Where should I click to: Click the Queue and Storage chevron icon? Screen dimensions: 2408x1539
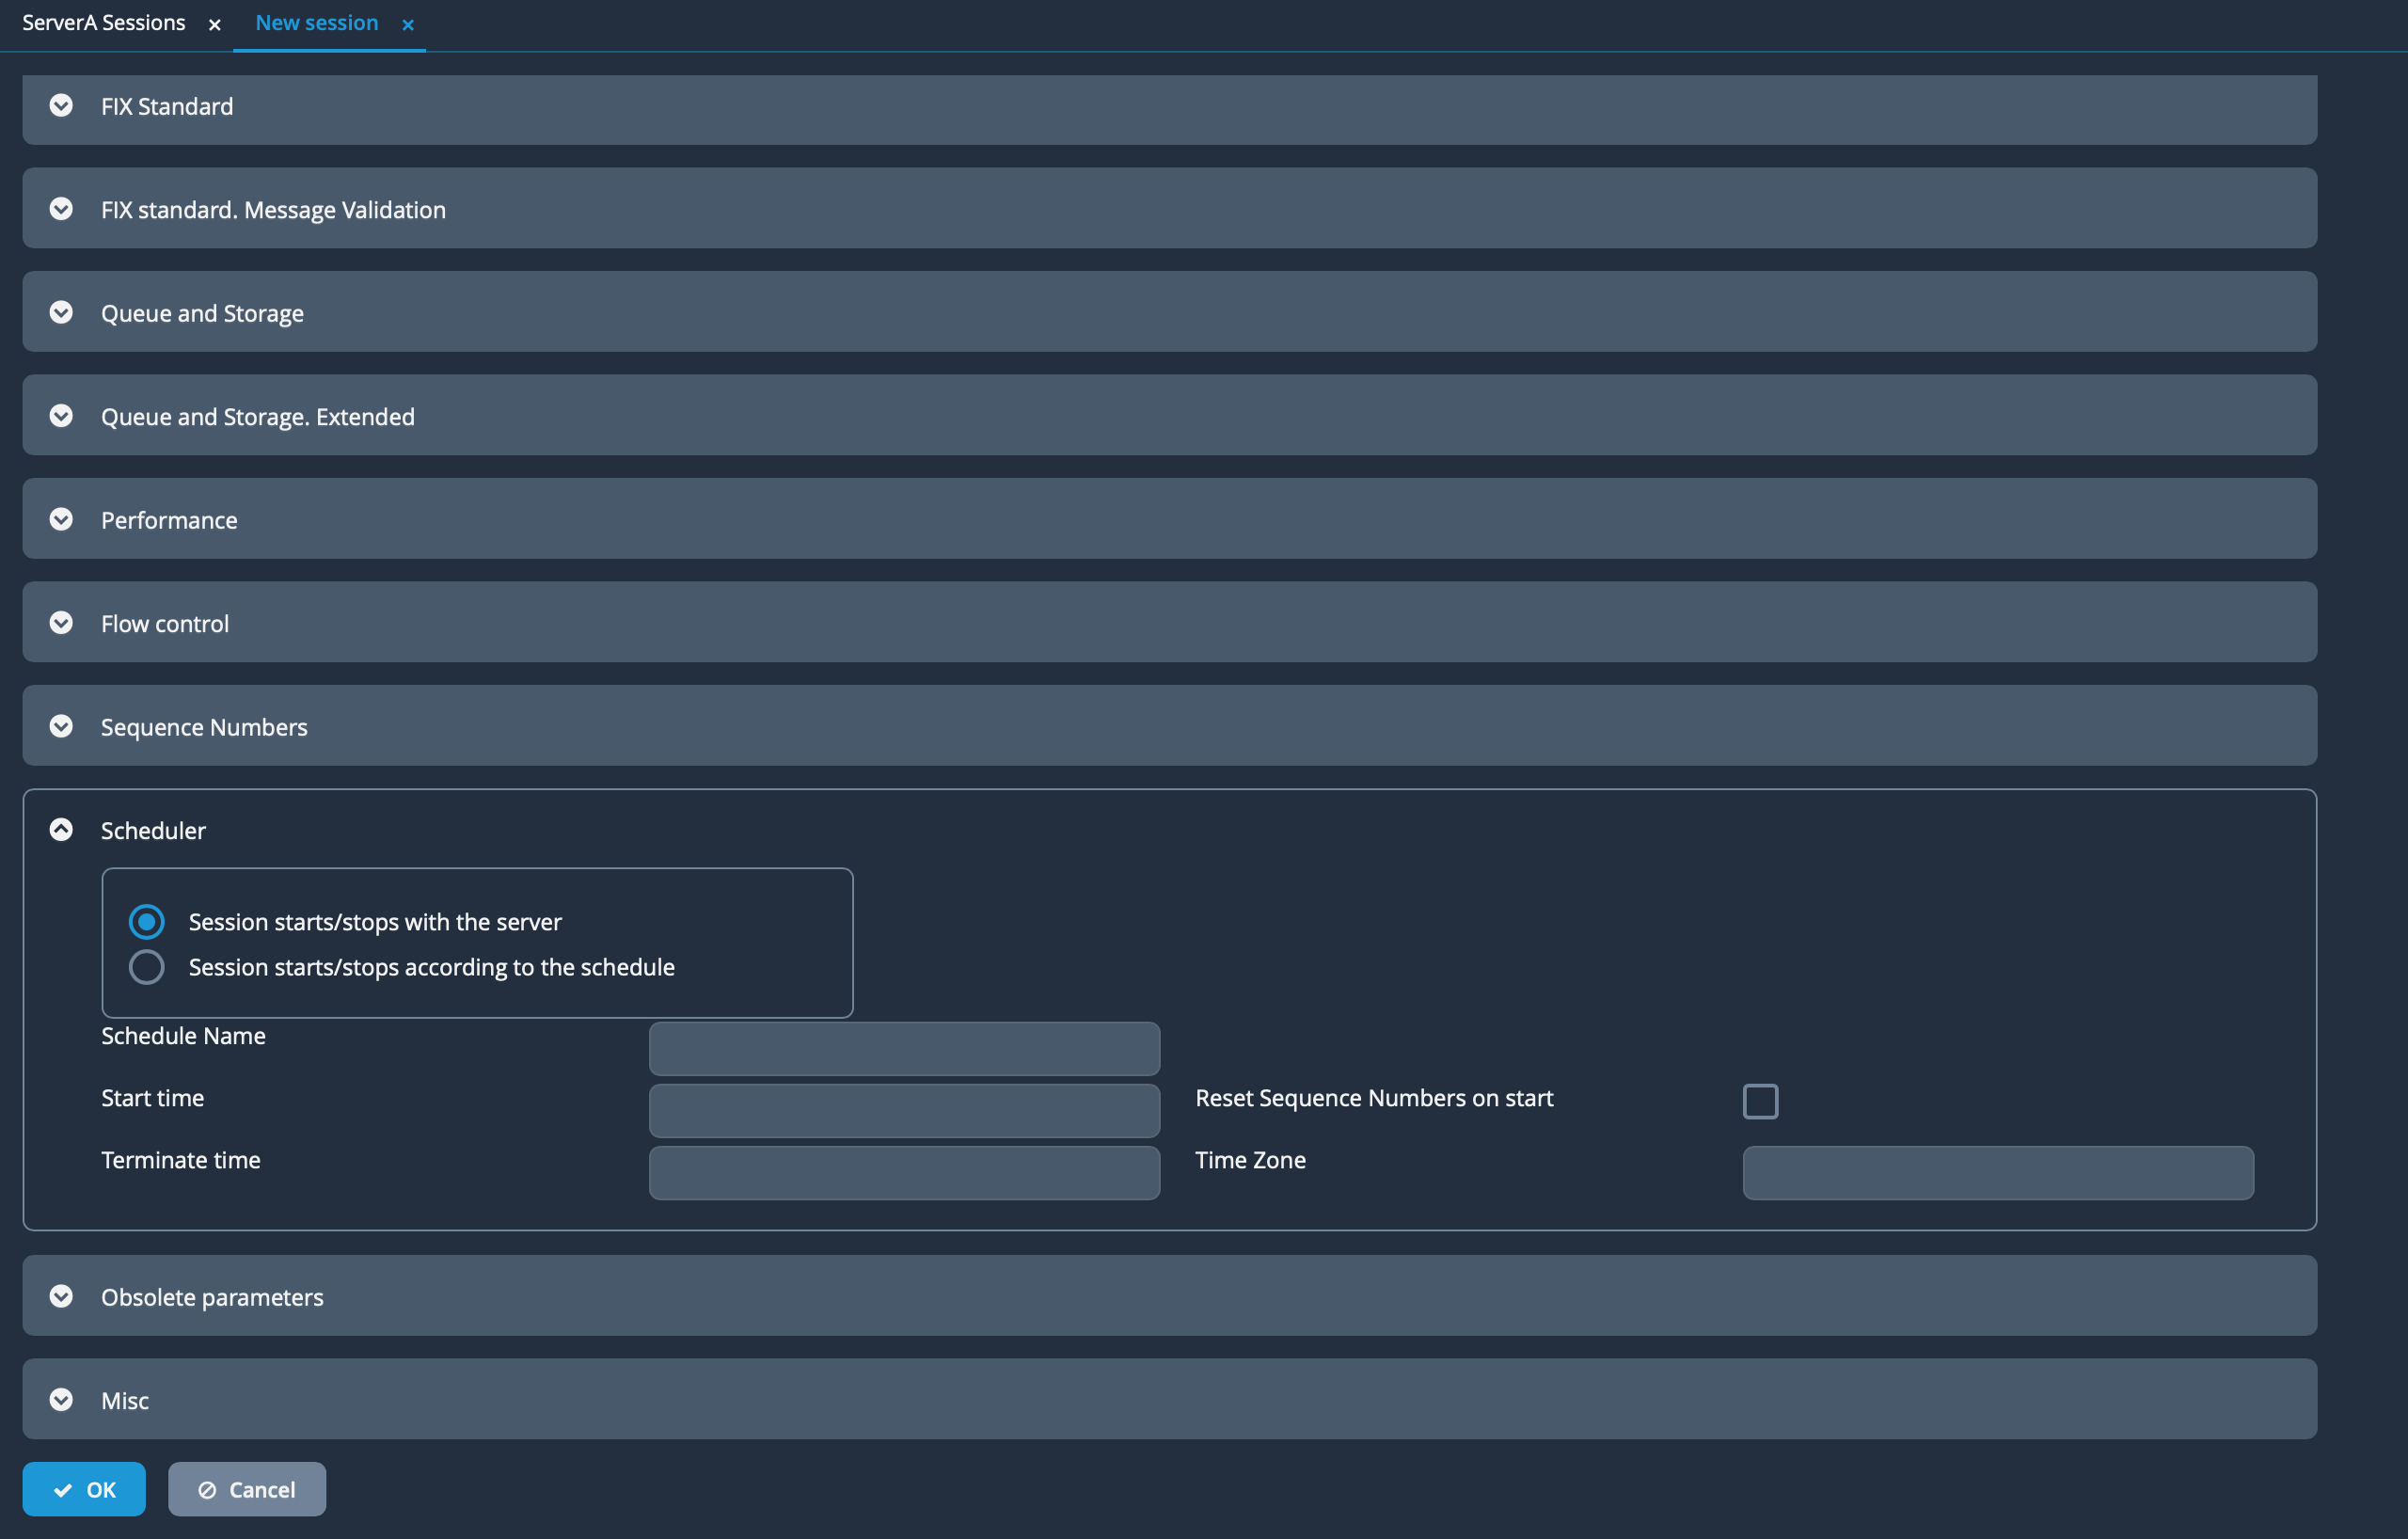tap(61, 313)
